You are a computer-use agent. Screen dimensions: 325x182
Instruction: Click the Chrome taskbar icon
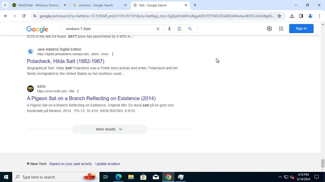click(168, 177)
